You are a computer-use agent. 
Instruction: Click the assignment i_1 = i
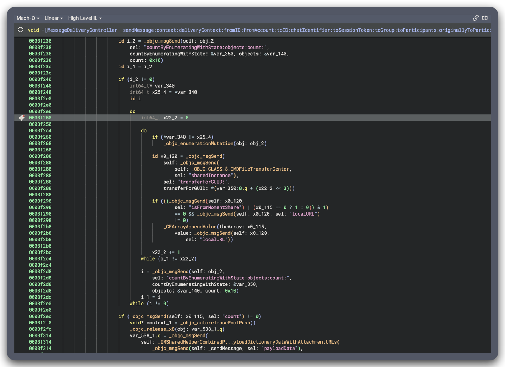point(151,297)
